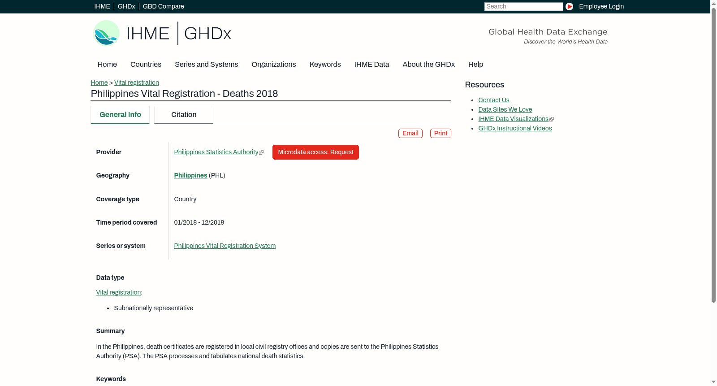Click Microdata access: Request button
The height and width of the screenshot is (386, 717).
click(x=315, y=152)
